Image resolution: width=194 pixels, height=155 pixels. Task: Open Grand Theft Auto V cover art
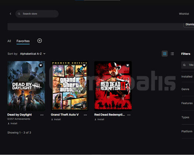pyautogui.click(x=70, y=86)
